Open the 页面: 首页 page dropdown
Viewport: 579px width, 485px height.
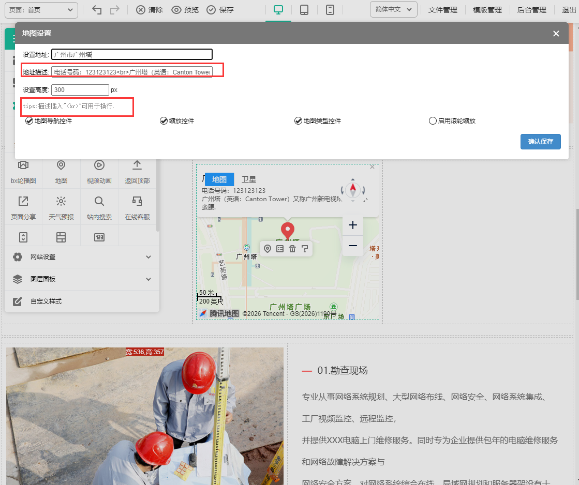coord(41,10)
